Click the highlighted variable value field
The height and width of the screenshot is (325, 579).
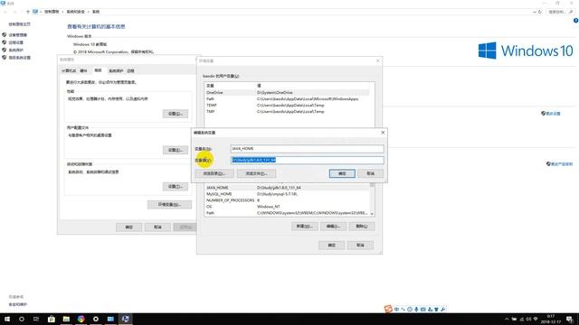pos(308,160)
